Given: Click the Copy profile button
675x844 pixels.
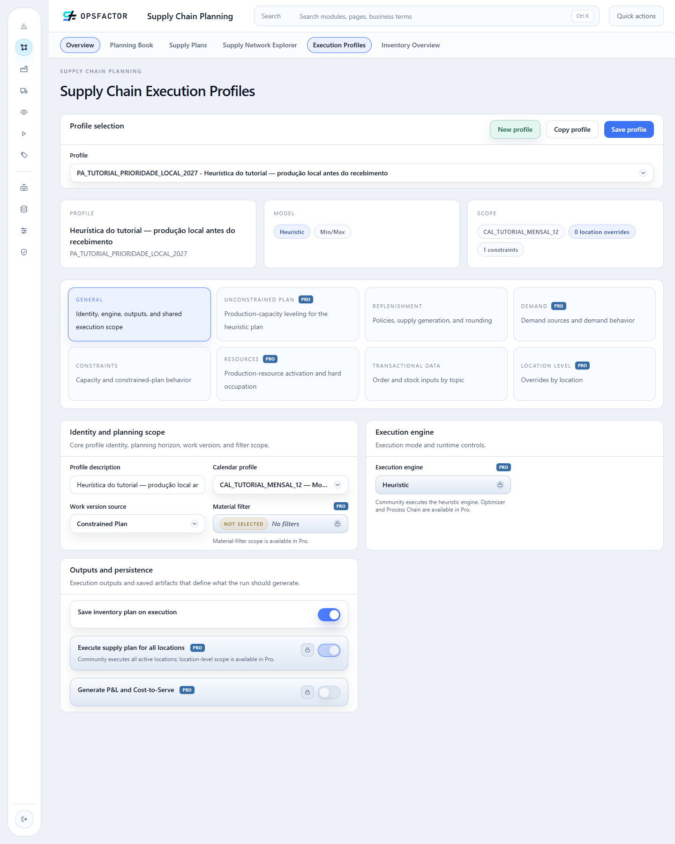Looking at the screenshot, I should tap(572, 129).
